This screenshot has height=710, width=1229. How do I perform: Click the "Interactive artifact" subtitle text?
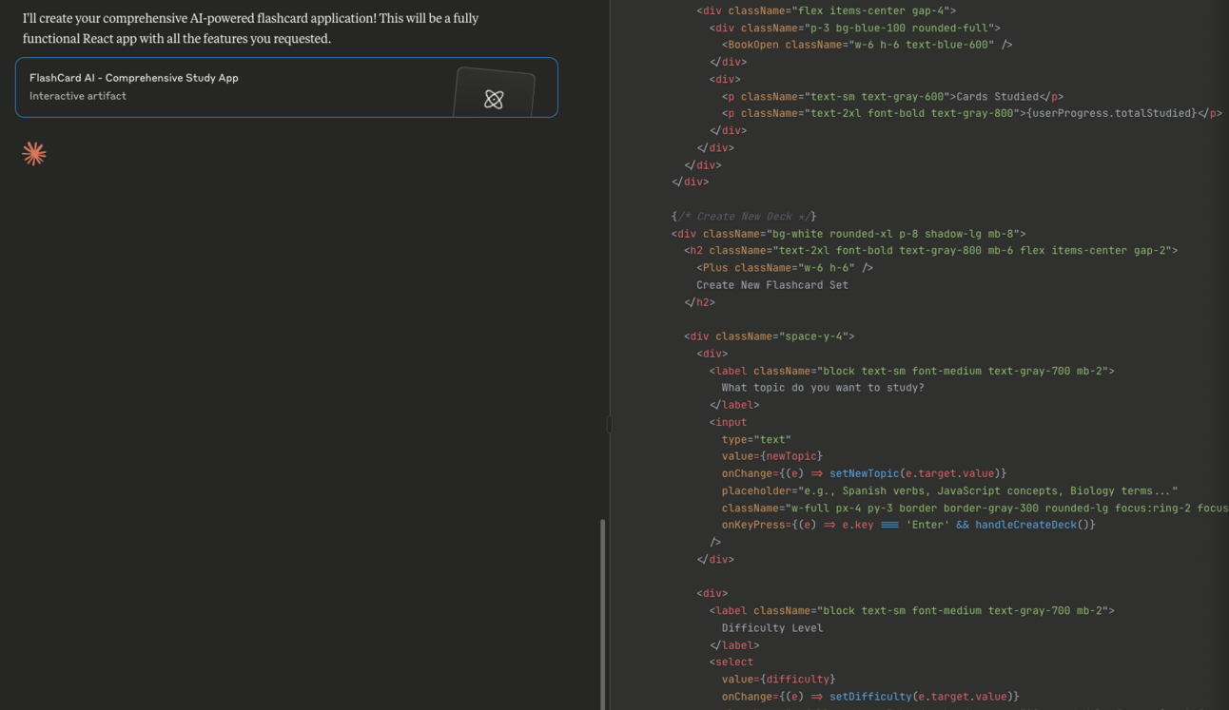[78, 96]
